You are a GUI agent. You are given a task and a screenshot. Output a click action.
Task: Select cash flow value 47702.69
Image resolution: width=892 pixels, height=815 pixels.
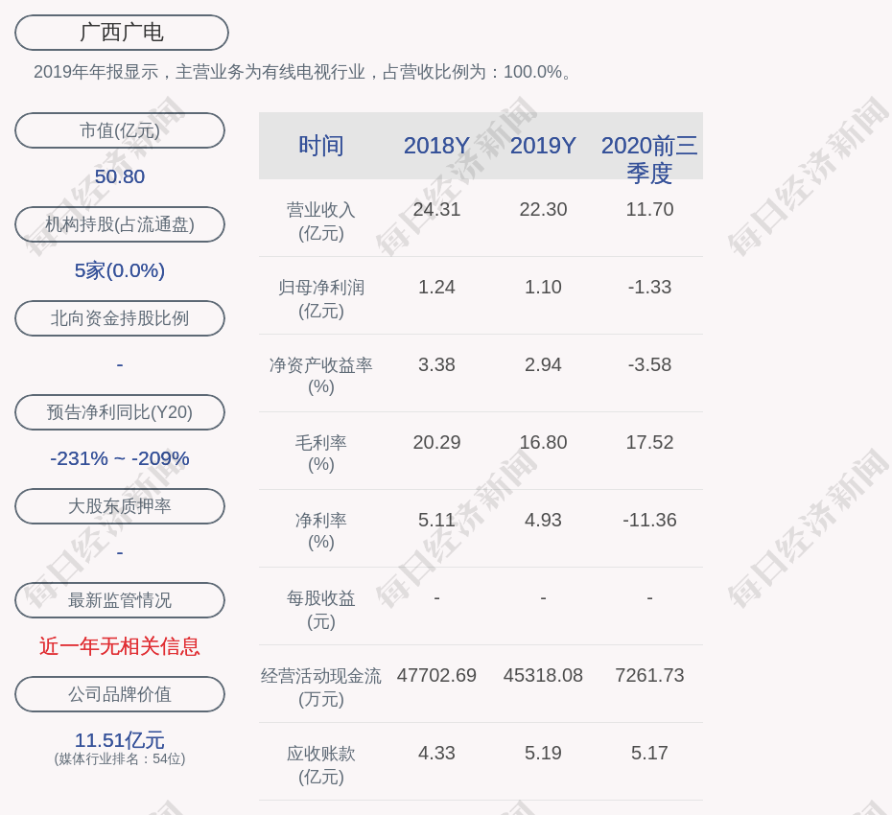(436, 675)
